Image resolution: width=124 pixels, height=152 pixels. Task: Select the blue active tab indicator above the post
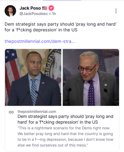tap(62, 0)
